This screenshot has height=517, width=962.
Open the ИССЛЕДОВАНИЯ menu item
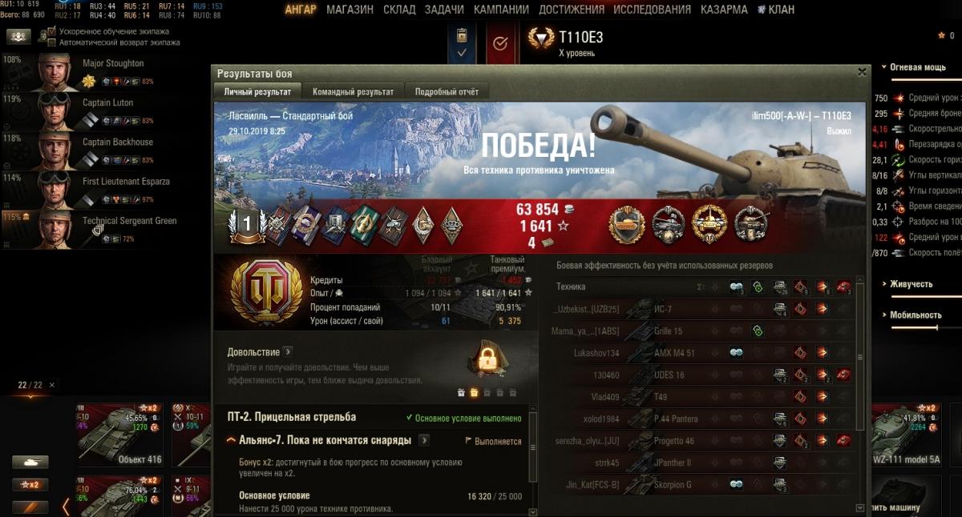pyautogui.click(x=652, y=10)
